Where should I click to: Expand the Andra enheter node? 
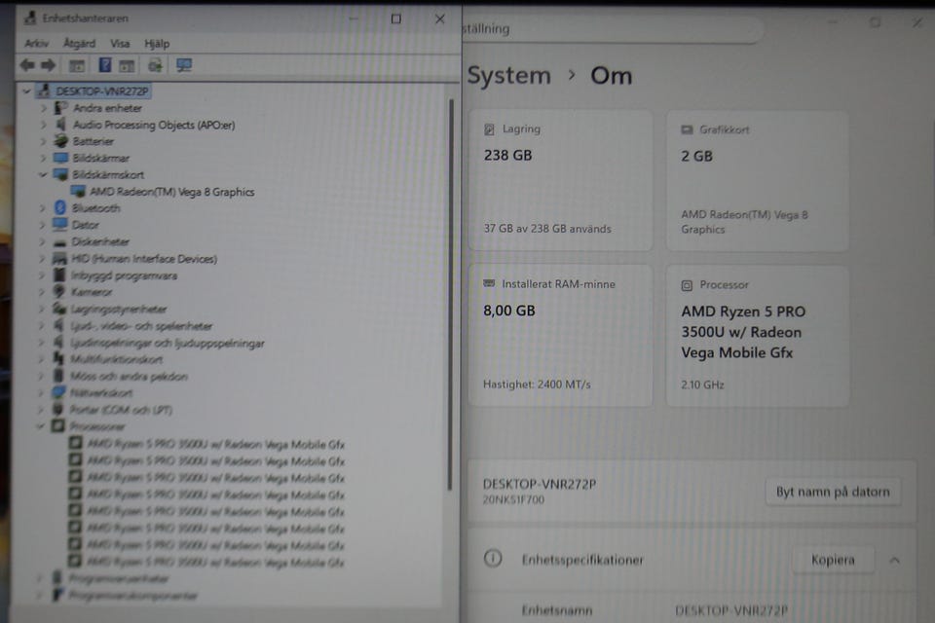click(x=43, y=108)
